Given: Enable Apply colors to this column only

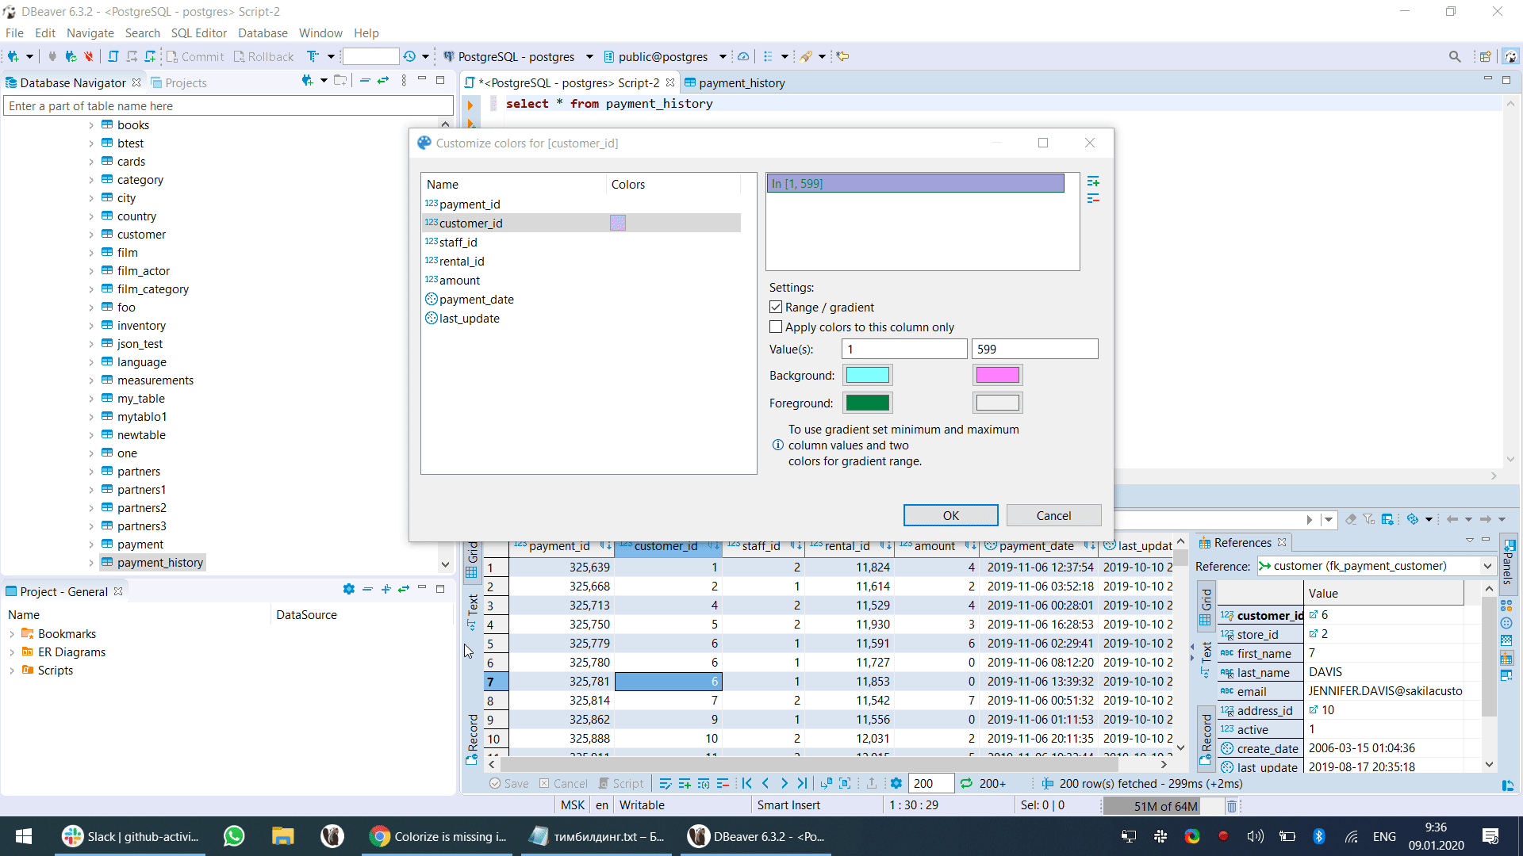Looking at the screenshot, I should 776,327.
